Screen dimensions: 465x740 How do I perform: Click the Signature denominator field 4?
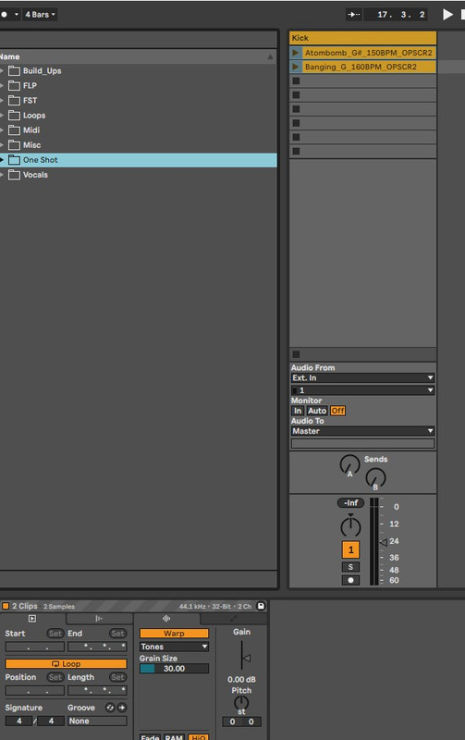click(51, 721)
